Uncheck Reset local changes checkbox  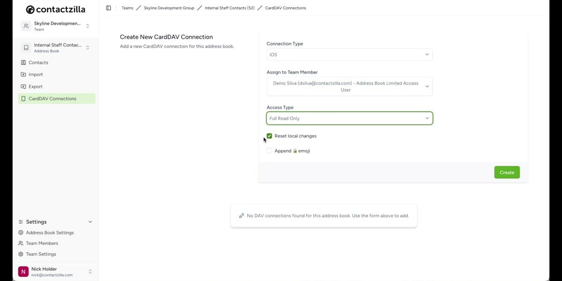(x=269, y=136)
